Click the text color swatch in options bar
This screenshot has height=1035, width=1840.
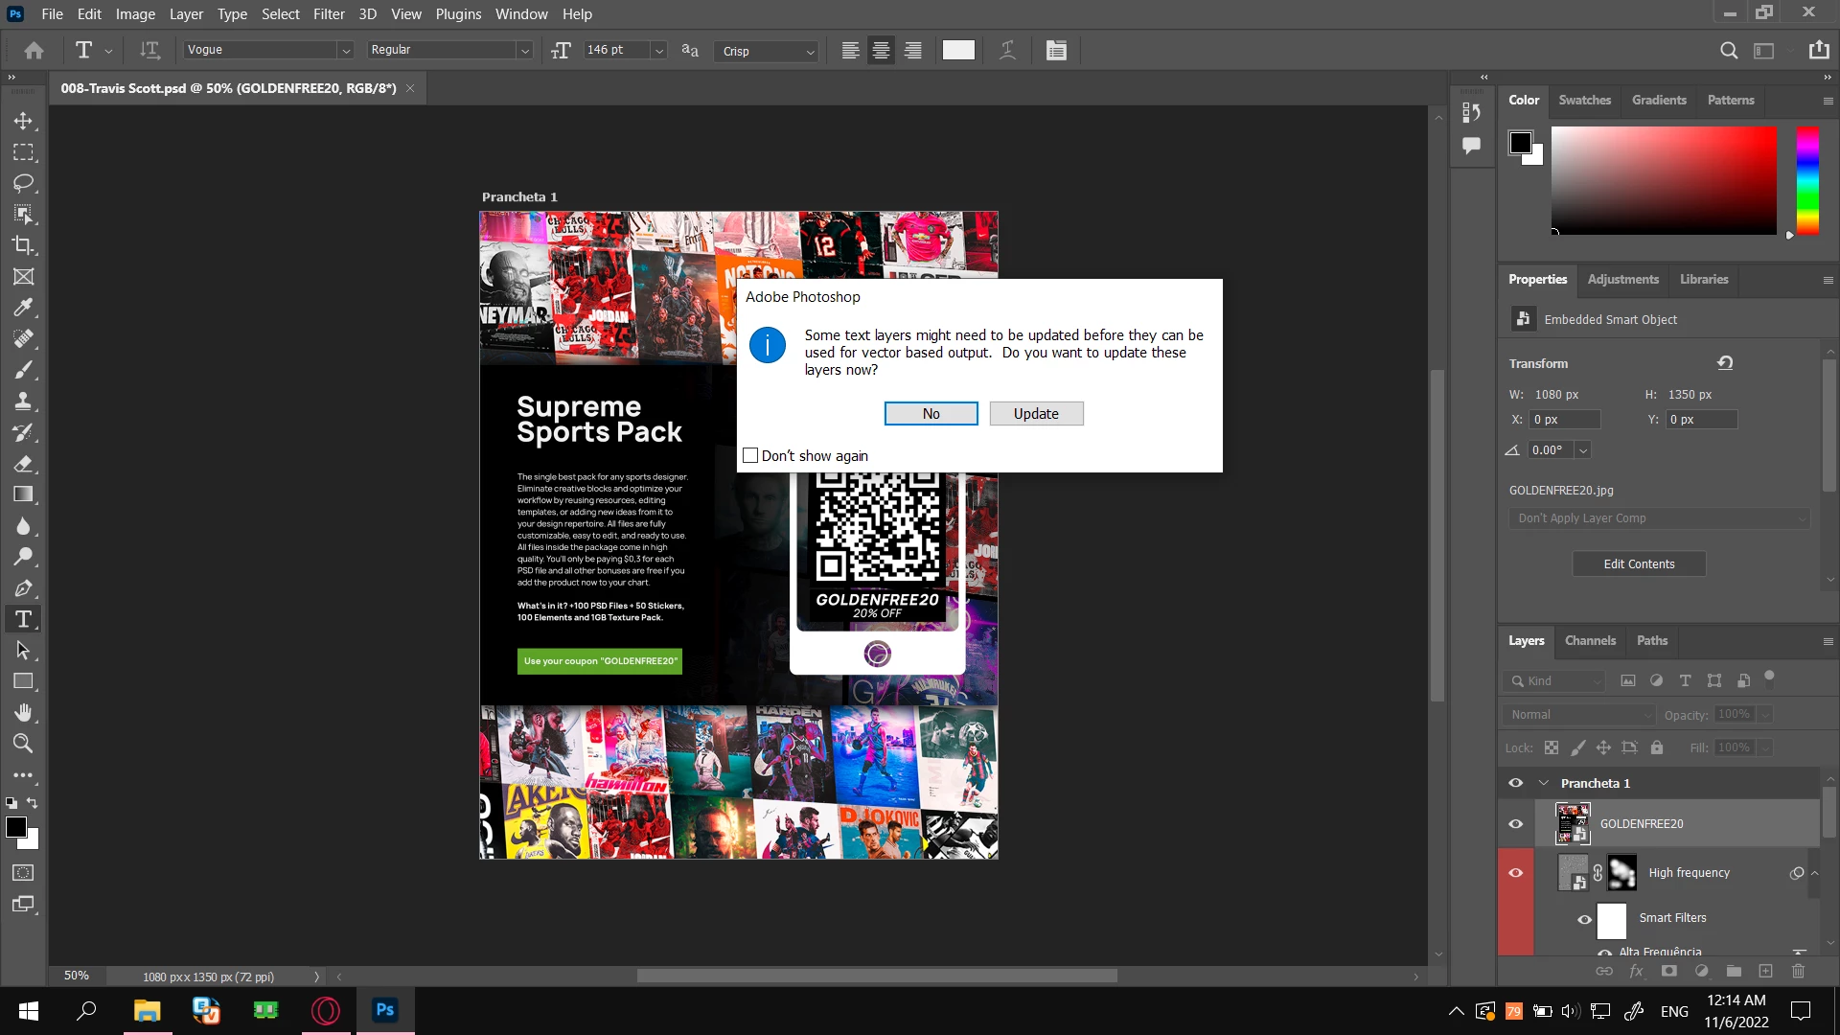click(957, 51)
